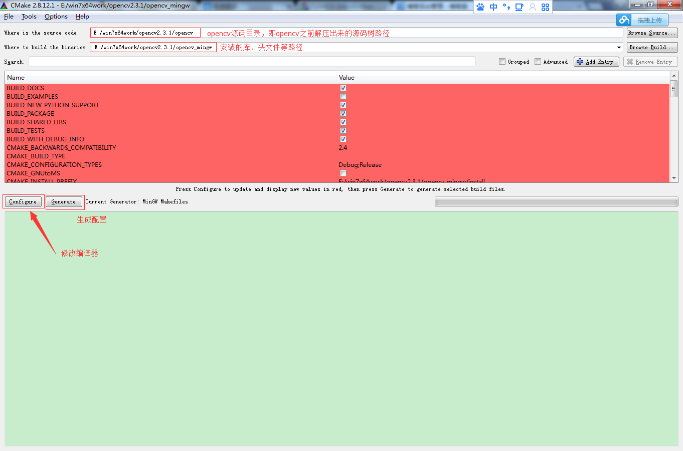
Task: Select the BUILD_TESTS entry name
Action: [26, 131]
